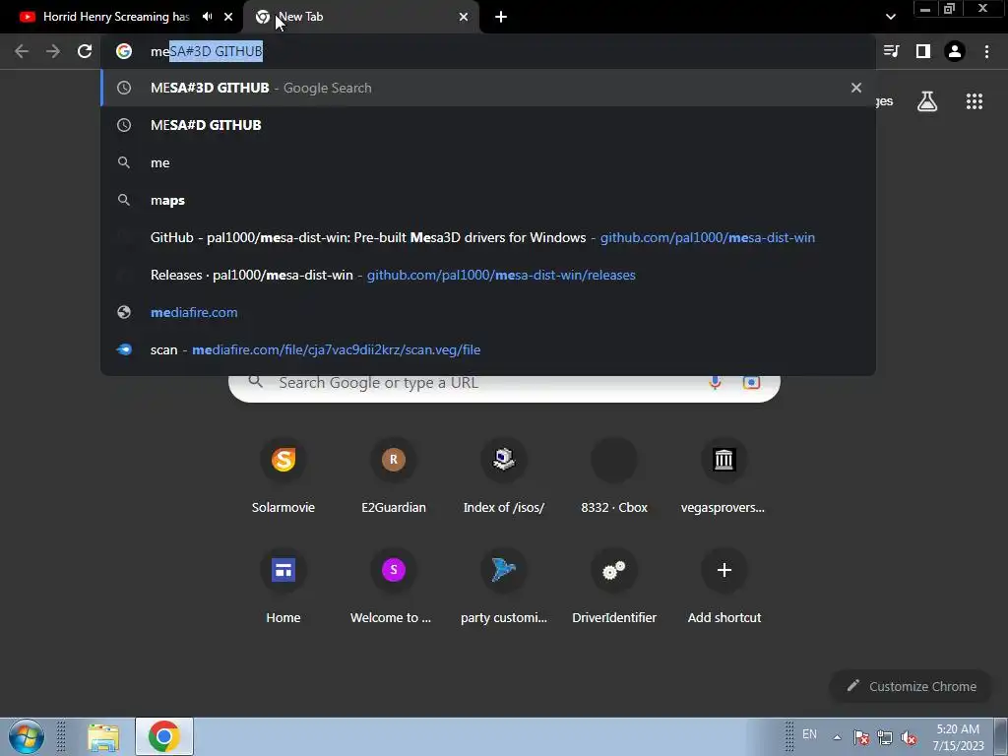1008x756 pixels.
Task: Open a new tab with plus button
Action: pos(501,17)
